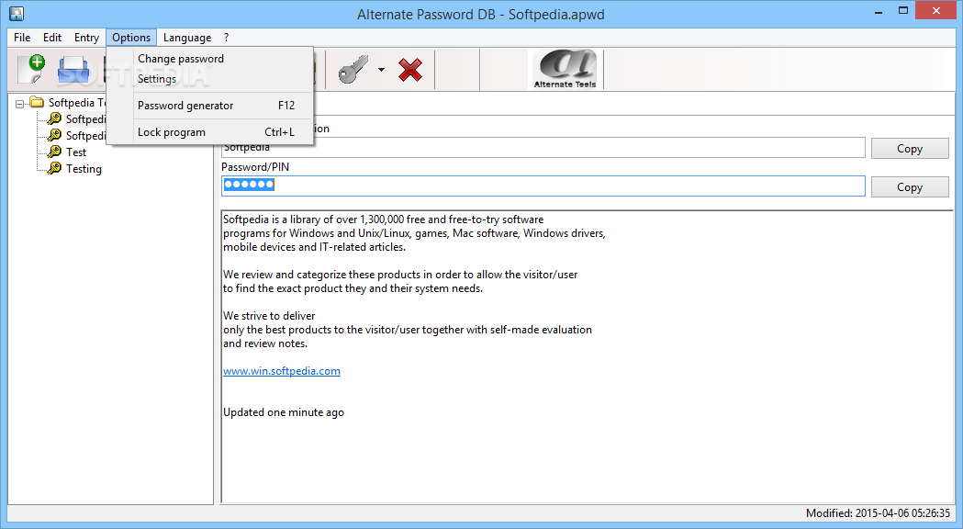
Task: Open the Entry menu
Action: (86, 38)
